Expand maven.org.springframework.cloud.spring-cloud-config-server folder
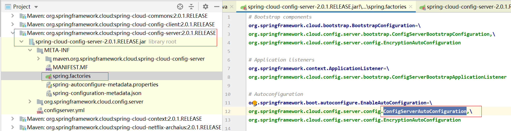This screenshot has width=511, height=131. pos(38,59)
